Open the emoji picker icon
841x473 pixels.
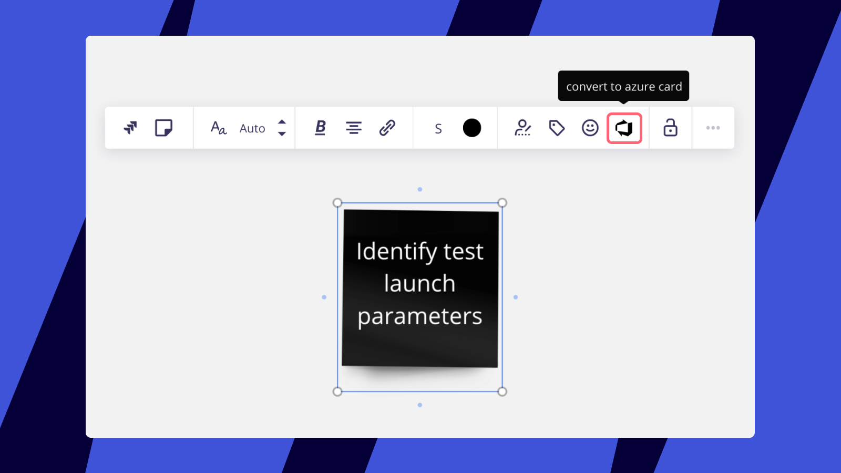coord(590,128)
